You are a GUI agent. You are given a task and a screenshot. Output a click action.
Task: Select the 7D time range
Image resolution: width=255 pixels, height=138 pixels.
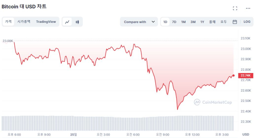coord(174,22)
